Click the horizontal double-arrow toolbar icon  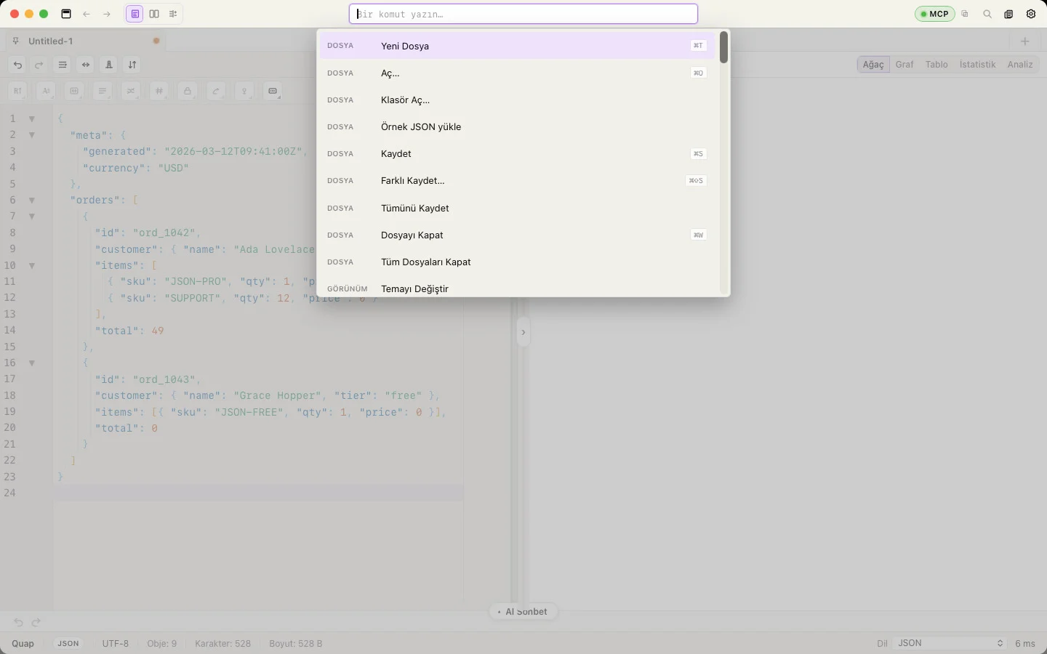86,65
